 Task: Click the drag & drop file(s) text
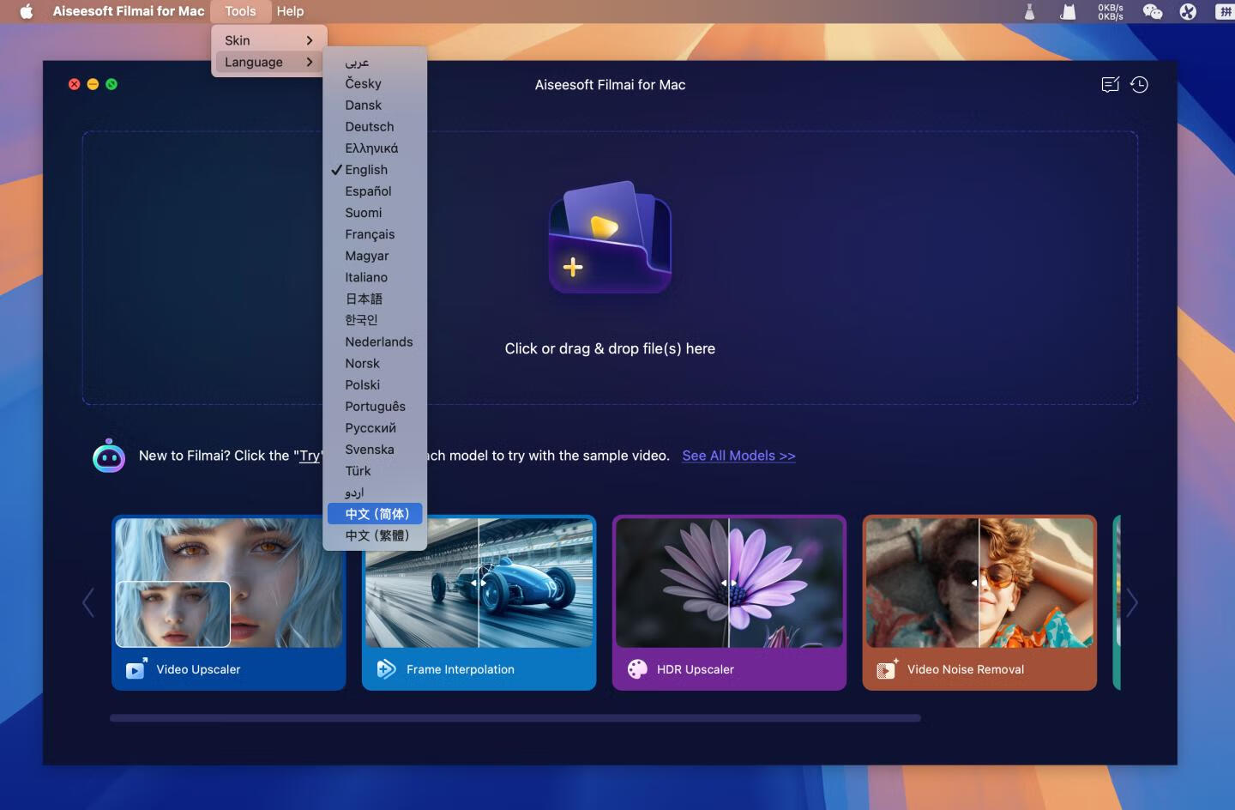click(x=610, y=348)
